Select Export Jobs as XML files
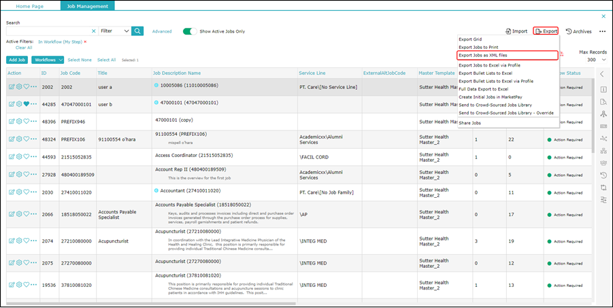Image resolution: width=613 pixels, height=308 pixels. click(x=483, y=55)
